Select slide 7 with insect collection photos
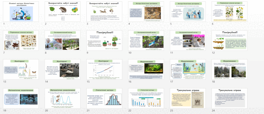Viewport: 264px width, 114px height. (21, 40)
